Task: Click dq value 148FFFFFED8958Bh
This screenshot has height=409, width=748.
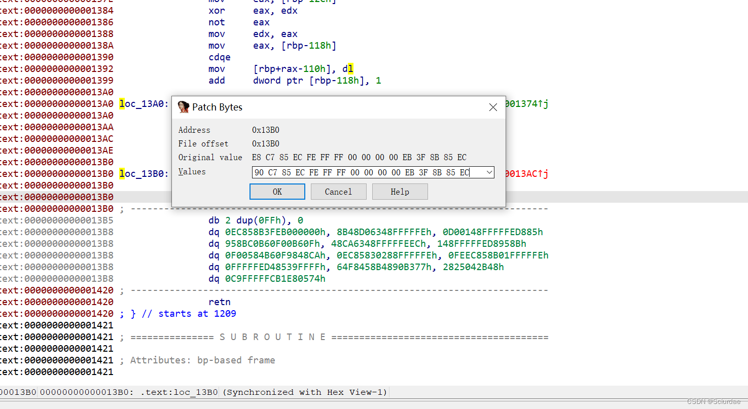Action: click(x=482, y=244)
